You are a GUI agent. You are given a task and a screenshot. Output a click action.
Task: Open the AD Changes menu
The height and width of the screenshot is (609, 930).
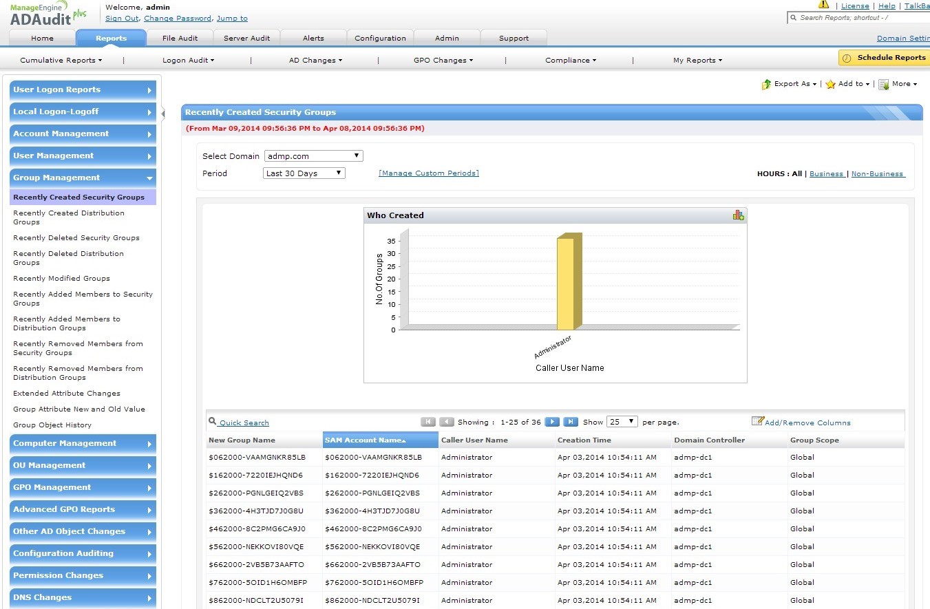[315, 61]
